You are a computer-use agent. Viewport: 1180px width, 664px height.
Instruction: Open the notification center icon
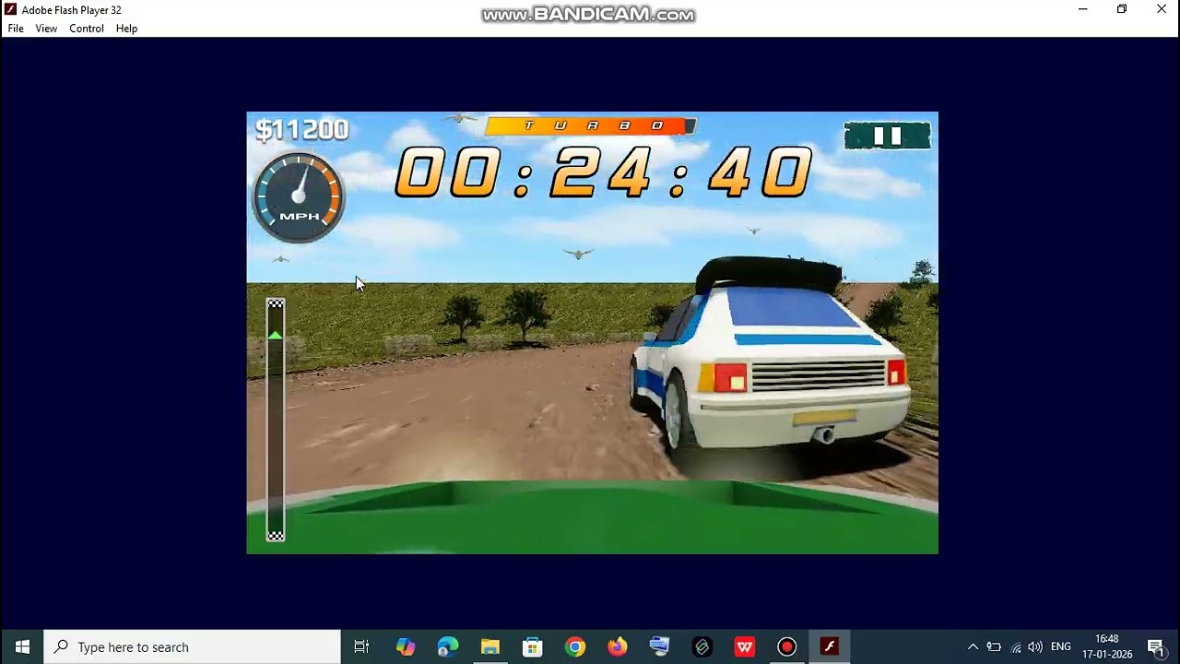(x=1155, y=646)
